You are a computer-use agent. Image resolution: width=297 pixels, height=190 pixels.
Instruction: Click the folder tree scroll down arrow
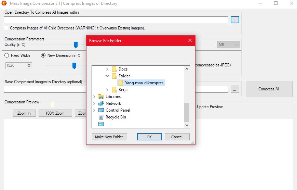pos(187,125)
